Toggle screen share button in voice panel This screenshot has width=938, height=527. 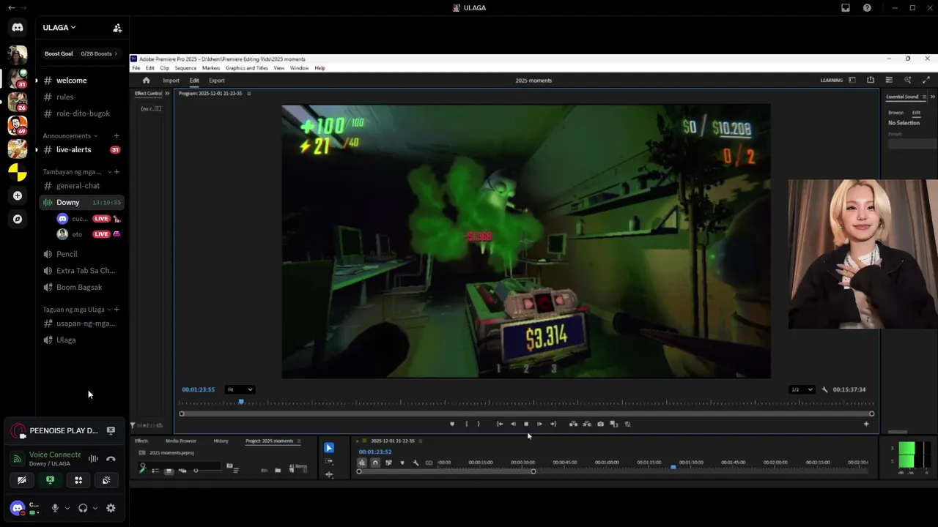pyautogui.click(x=50, y=480)
